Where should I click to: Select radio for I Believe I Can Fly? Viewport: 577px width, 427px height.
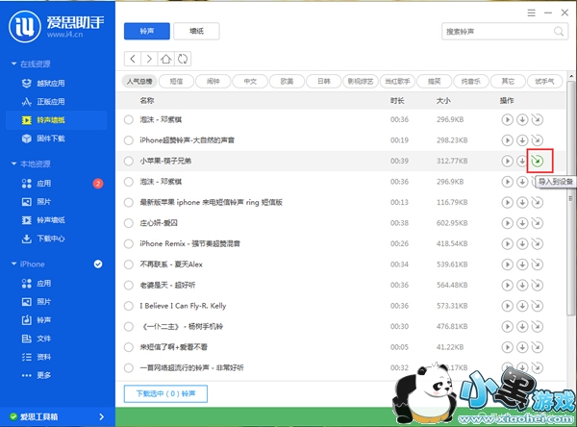tap(129, 306)
